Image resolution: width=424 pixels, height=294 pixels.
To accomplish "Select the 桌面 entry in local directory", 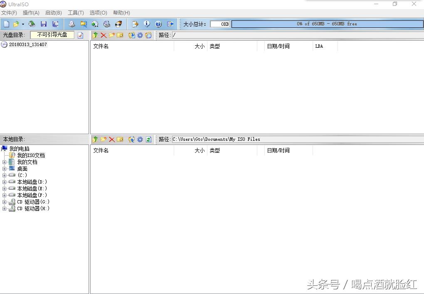I will tap(22, 169).
